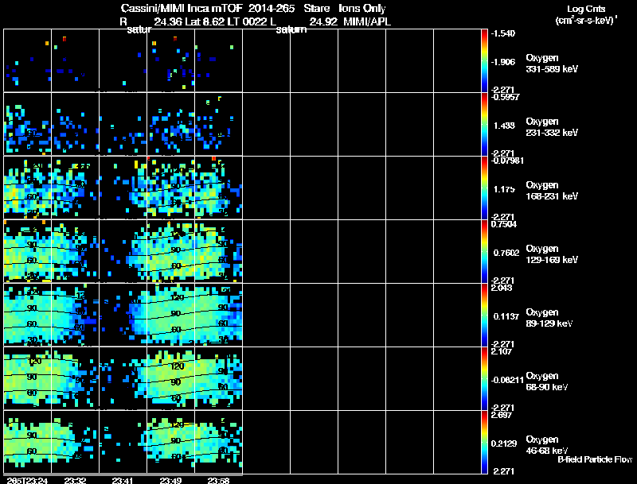Click the '(cm²-sr-s-keV)' units text
Viewport: 637px width, 484px height.
point(586,21)
